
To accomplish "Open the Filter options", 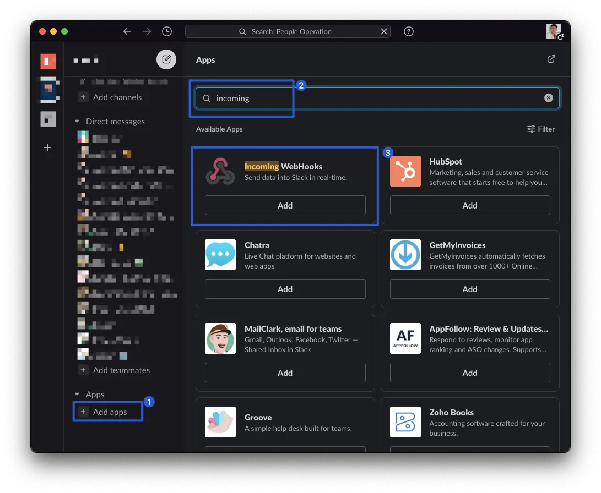I will [540, 129].
